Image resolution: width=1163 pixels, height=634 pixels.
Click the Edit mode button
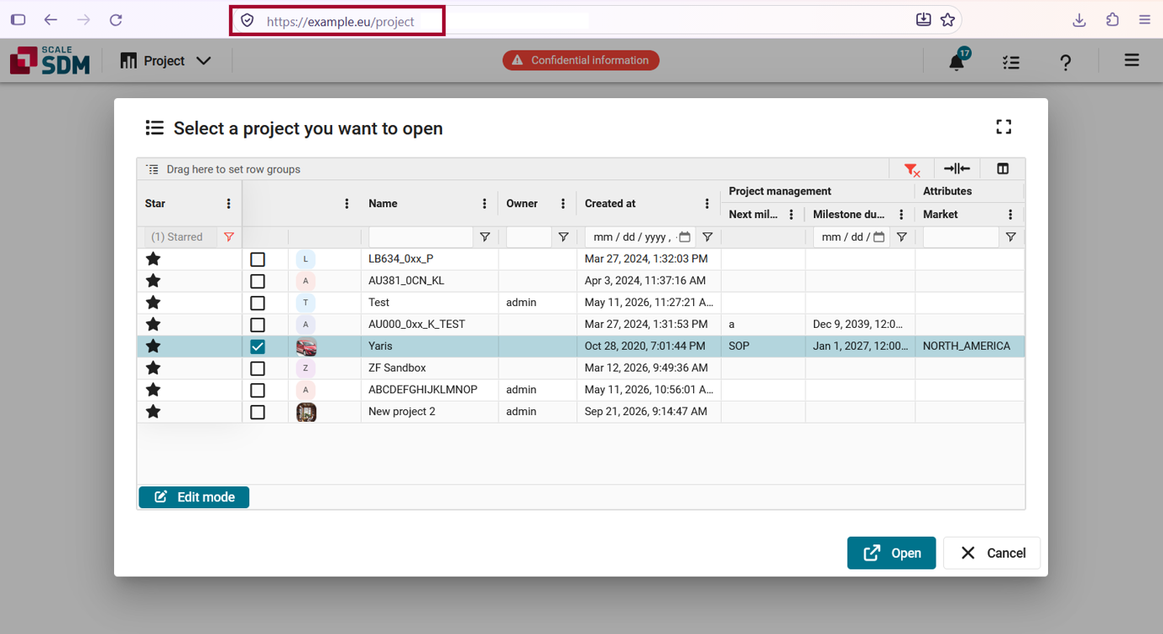click(194, 497)
